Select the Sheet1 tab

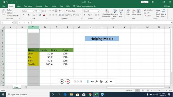click(17, 87)
